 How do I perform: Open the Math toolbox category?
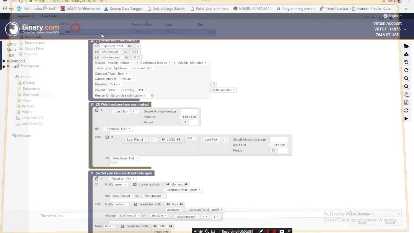[11, 50]
